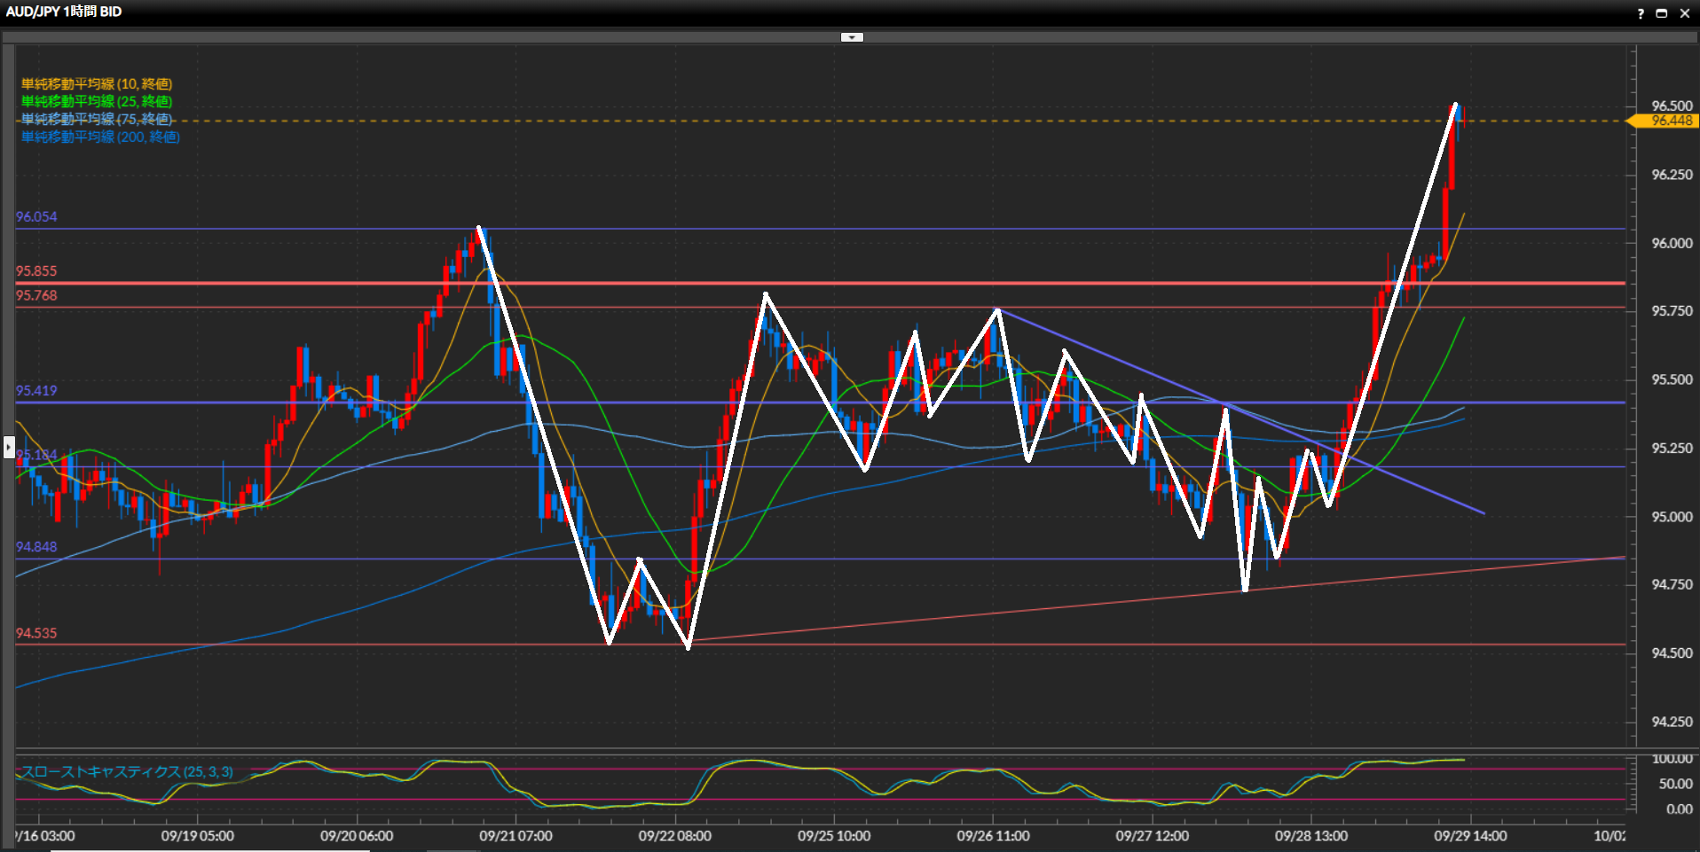Click the 94.535 red support line label
This screenshot has height=852, width=1700.
click(36, 633)
